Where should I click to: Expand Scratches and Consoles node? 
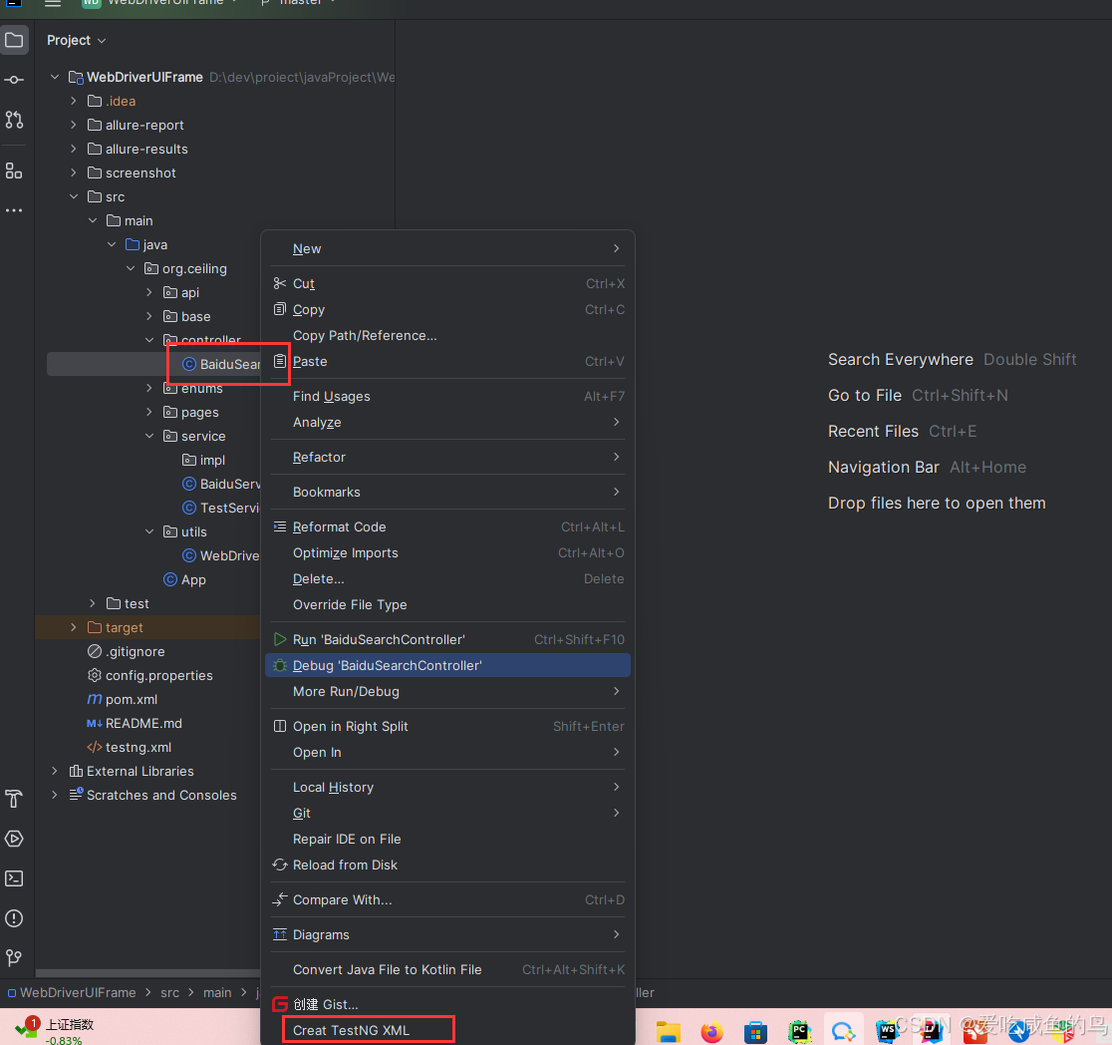[55, 795]
